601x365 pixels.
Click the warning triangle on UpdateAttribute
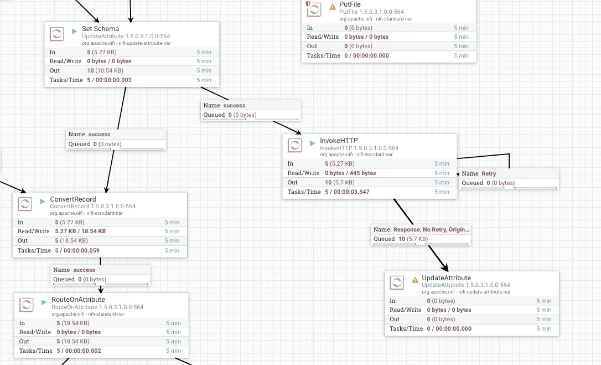tap(415, 280)
